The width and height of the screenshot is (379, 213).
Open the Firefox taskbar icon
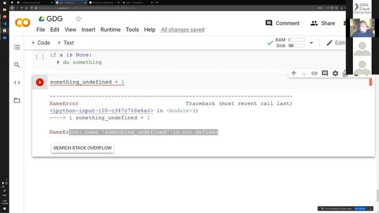[4, 17]
